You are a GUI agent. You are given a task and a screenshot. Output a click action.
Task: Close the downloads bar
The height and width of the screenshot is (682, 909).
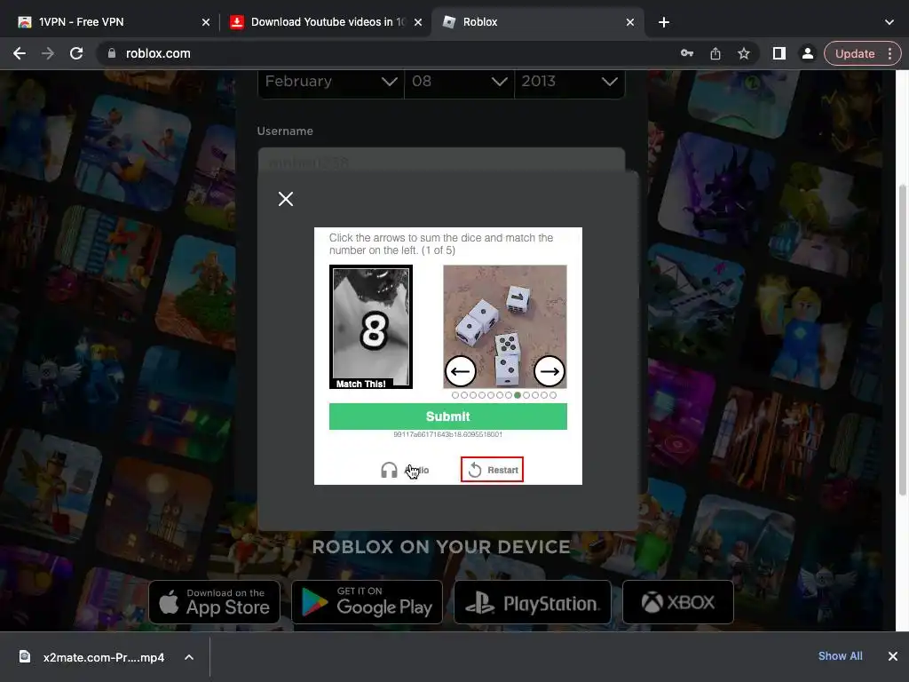tap(893, 656)
